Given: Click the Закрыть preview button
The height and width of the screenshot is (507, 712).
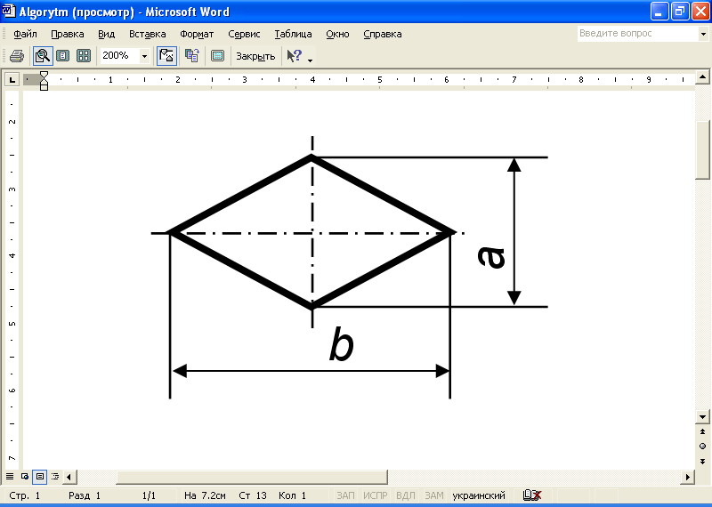Looking at the screenshot, I should 255,56.
